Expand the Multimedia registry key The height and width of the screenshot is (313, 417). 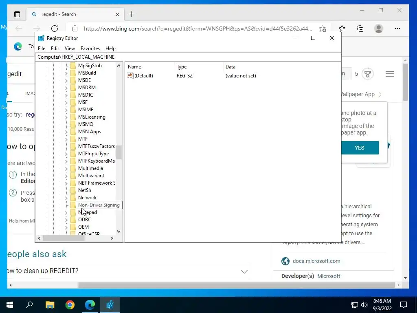pyautogui.click(x=66, y=168)
